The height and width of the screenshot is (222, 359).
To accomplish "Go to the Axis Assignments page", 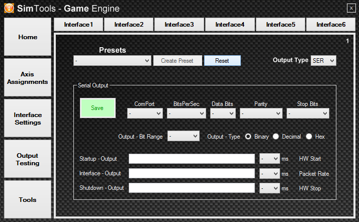I will [x=28, y=78].
